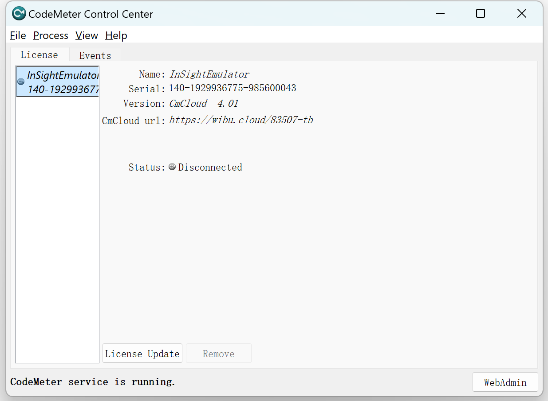
Task: Click the CodeMeter logo in title bar
Action: (19, 14)
